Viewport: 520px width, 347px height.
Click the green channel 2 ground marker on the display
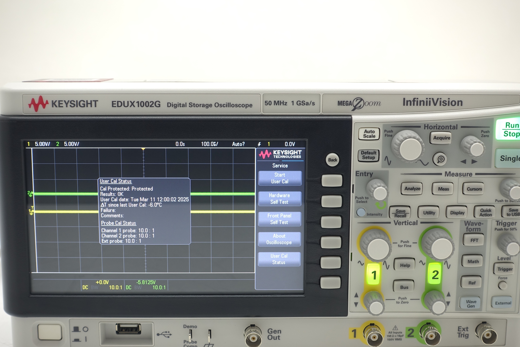click(x=30, y=194)
